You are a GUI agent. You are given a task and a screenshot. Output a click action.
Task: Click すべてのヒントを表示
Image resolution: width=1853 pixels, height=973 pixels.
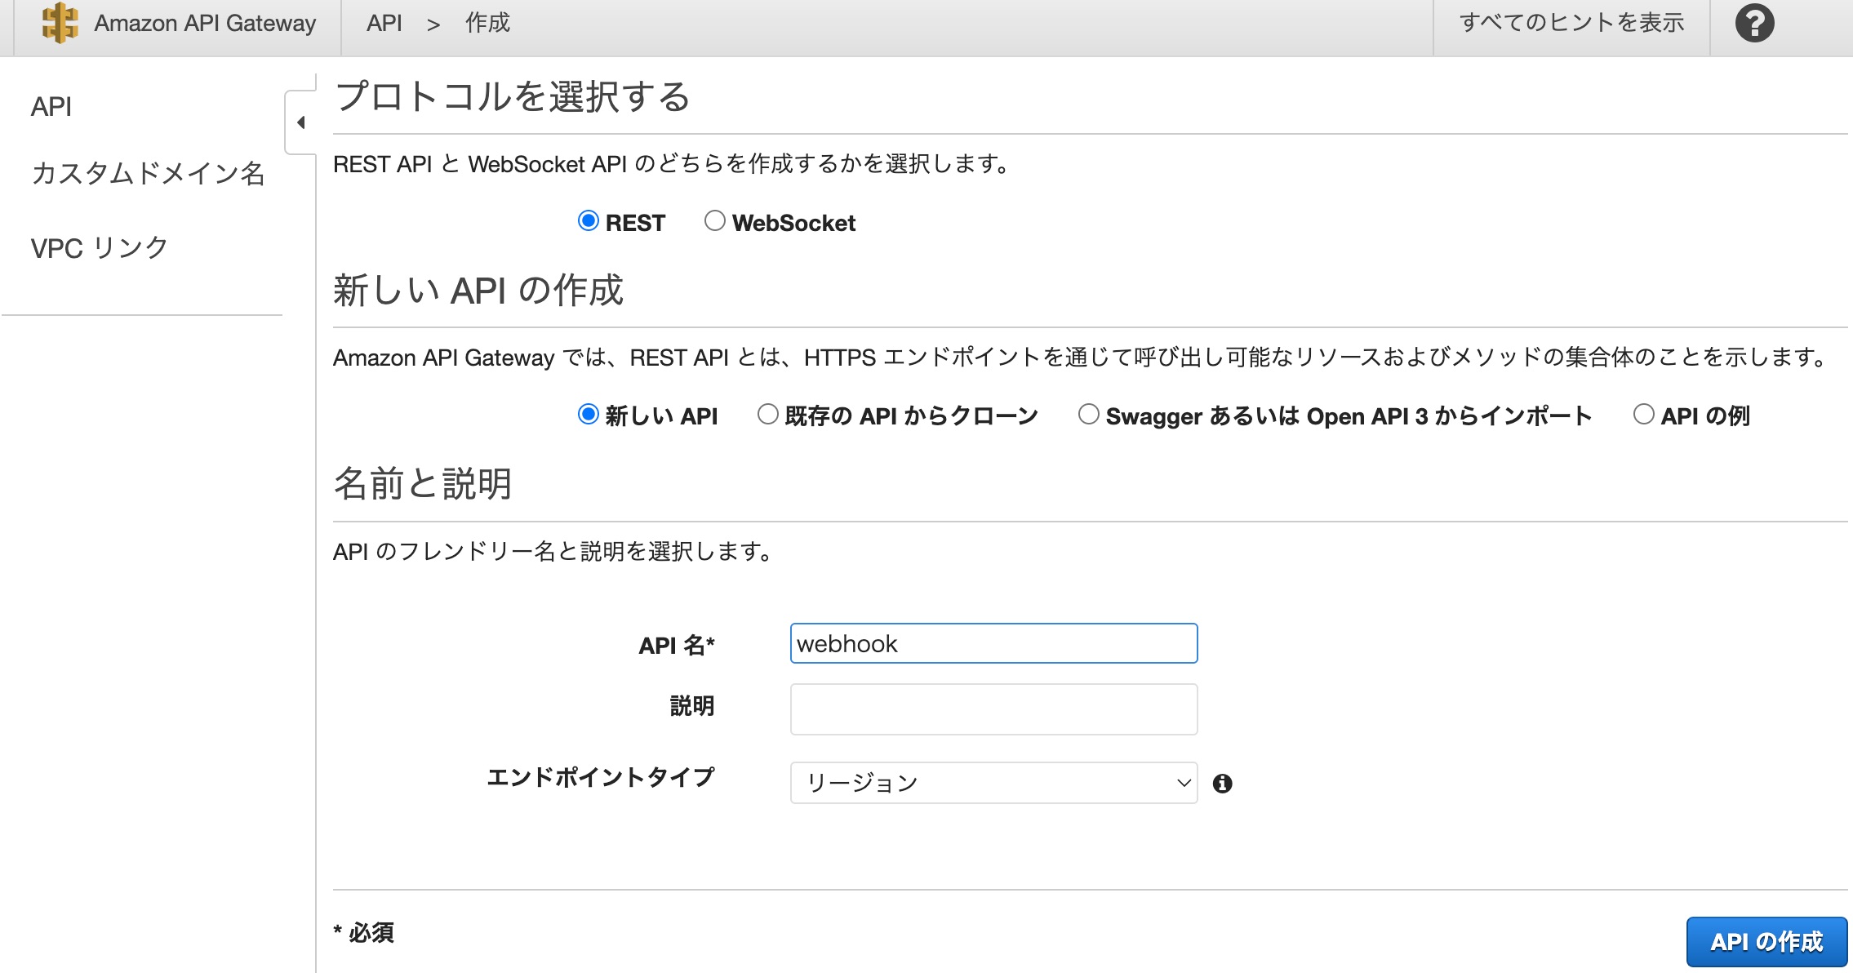(1571, 22)
